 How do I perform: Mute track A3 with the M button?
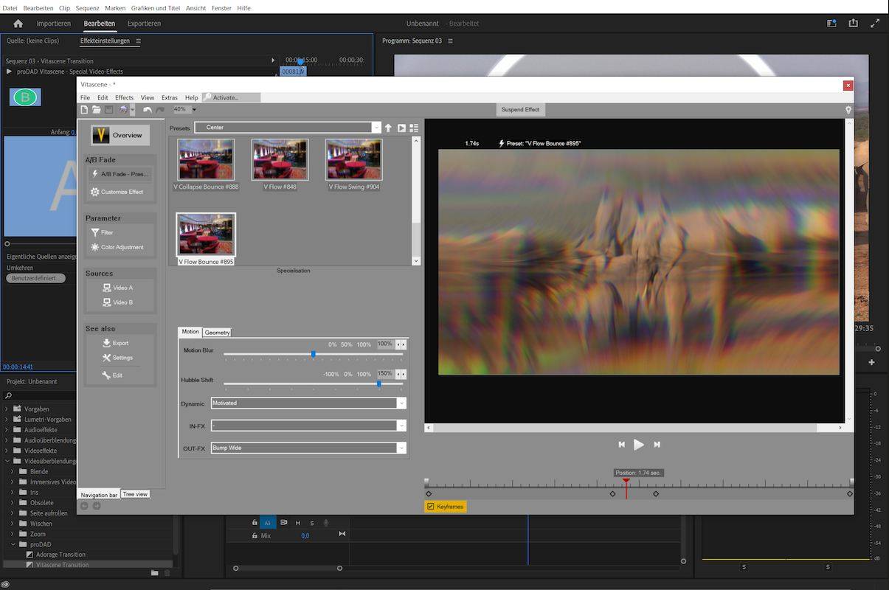pos(298,523)
